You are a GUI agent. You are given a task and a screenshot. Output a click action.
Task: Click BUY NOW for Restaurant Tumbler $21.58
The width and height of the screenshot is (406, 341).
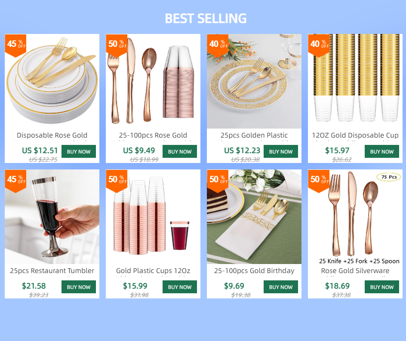coord(79,287)
